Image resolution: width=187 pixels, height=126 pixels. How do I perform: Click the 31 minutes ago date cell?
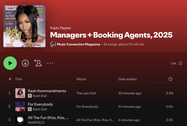coord(129,107)
